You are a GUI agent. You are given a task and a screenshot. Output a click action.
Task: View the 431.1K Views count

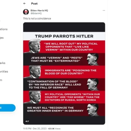(54, 129)
